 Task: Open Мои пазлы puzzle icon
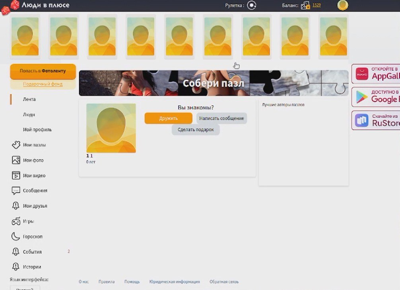coord(16,145)
